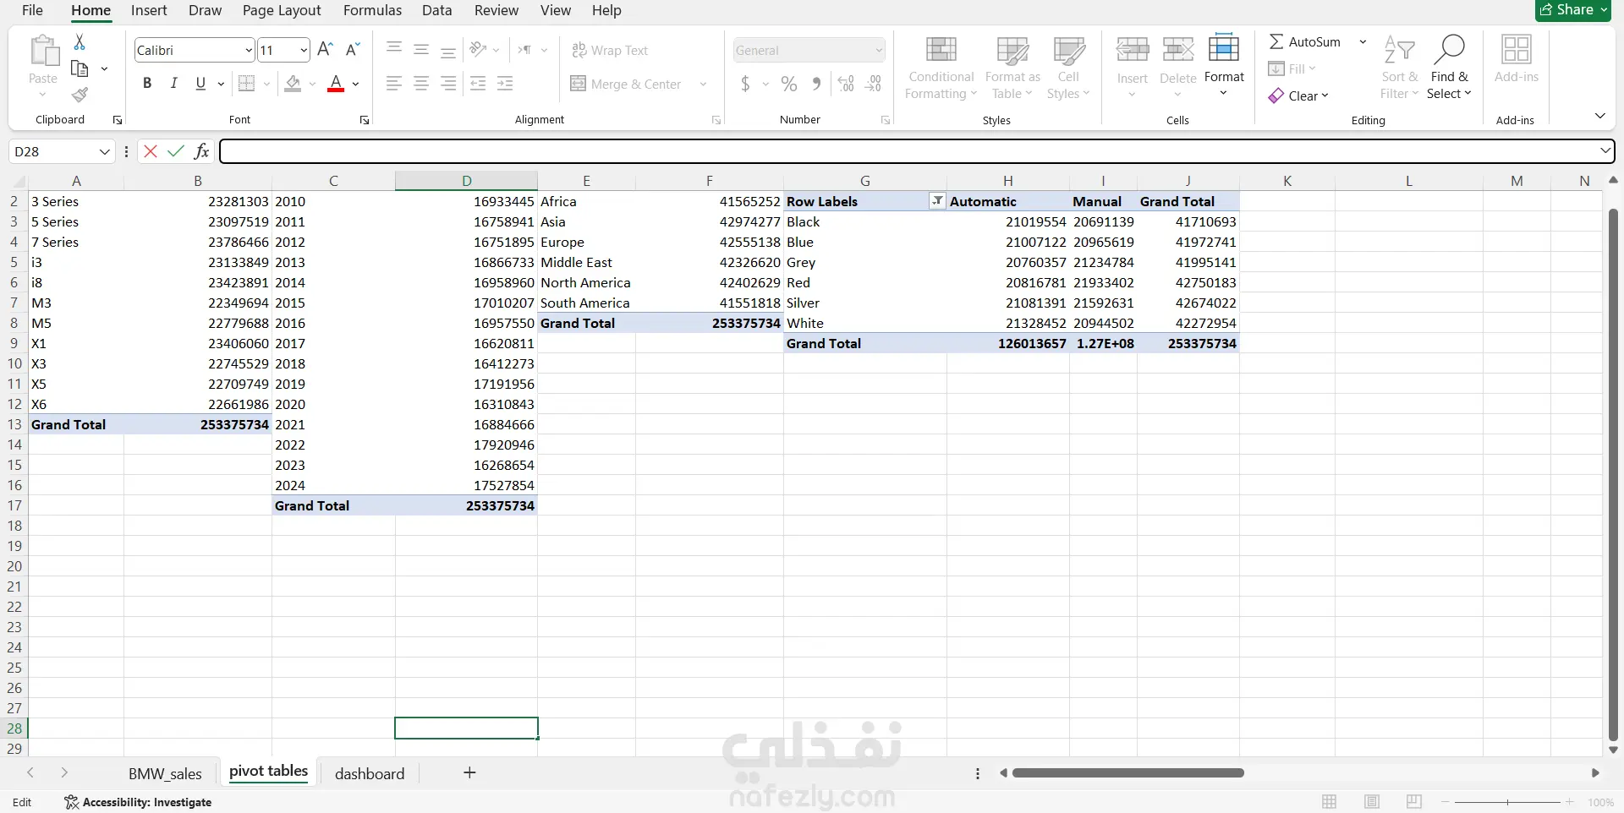
Task: Switch to Normal view in status bar
Action: click(x=1329, y=802)
